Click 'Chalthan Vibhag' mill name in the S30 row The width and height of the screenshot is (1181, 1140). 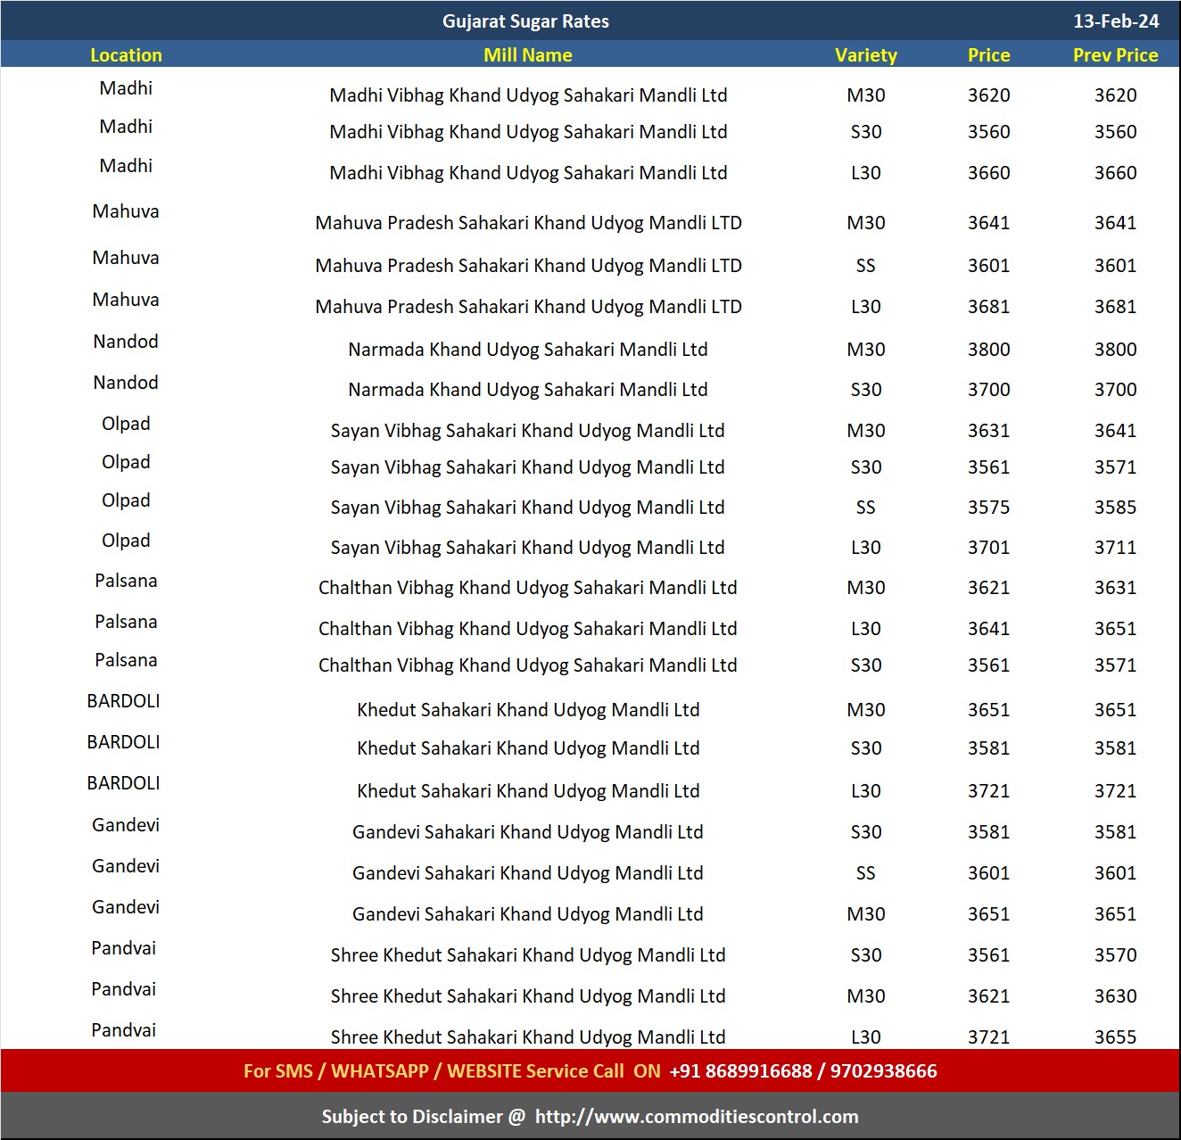[x=528, y=665]
